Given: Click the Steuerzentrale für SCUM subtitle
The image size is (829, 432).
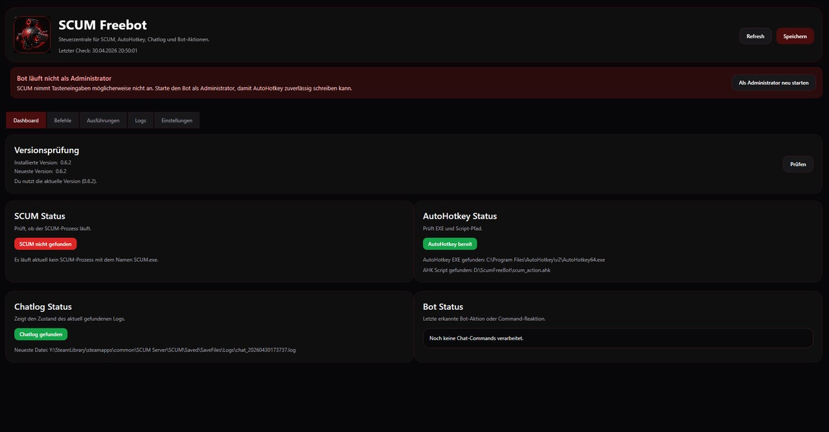Looking at the screenshot, I should tap(134, 39).
